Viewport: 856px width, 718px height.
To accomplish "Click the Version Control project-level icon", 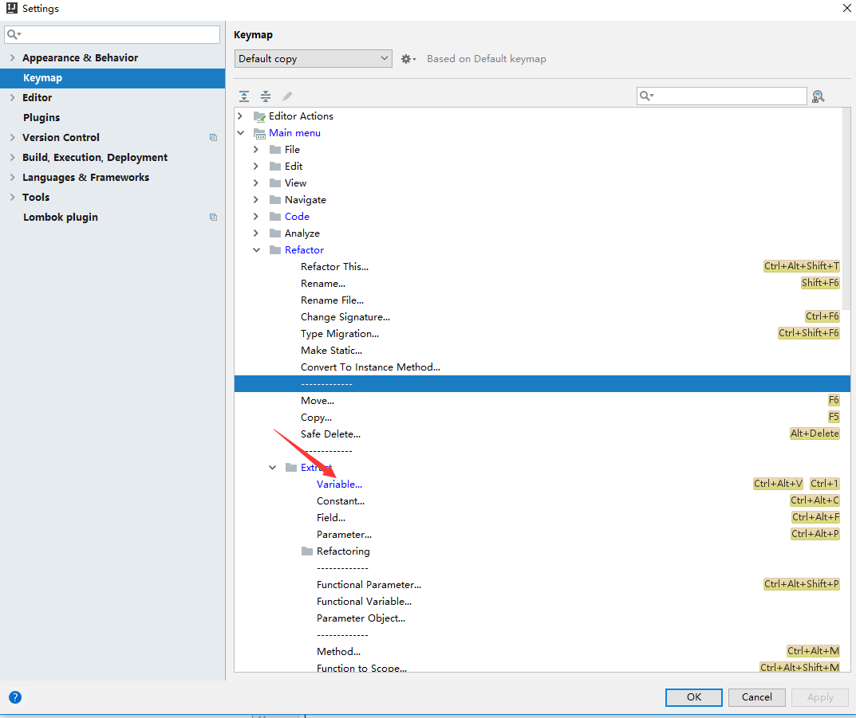I will (213, 138).
